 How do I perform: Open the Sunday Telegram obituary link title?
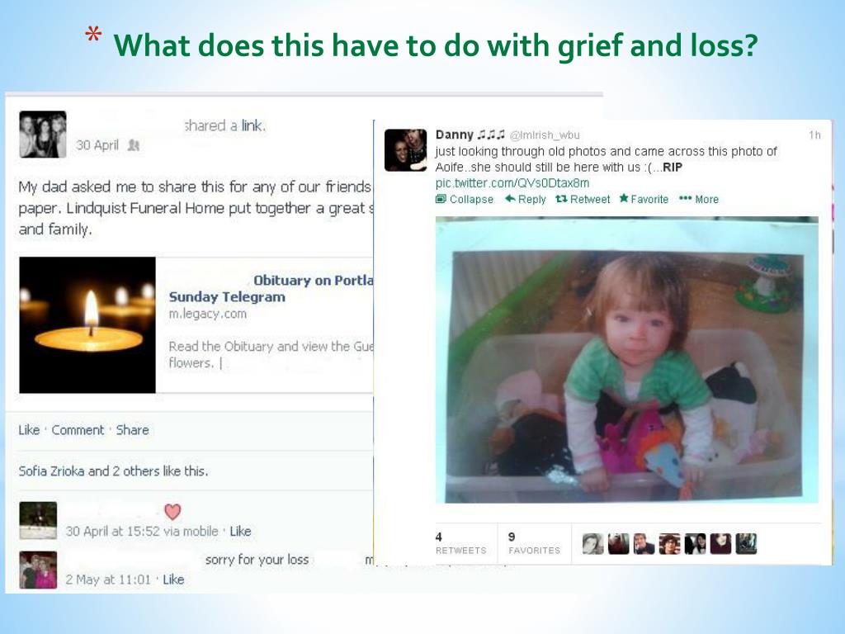click(227, 296)
